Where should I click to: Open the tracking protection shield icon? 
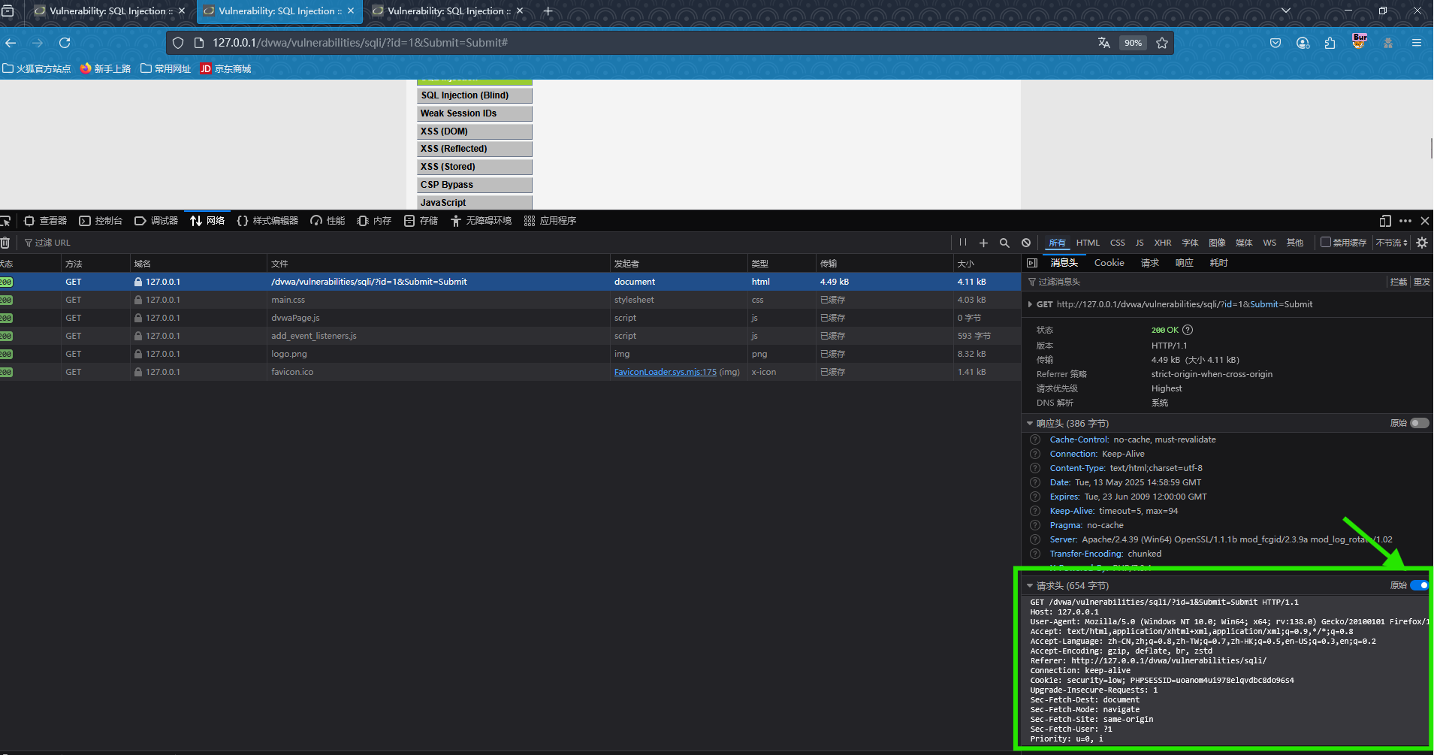(178, 43)
